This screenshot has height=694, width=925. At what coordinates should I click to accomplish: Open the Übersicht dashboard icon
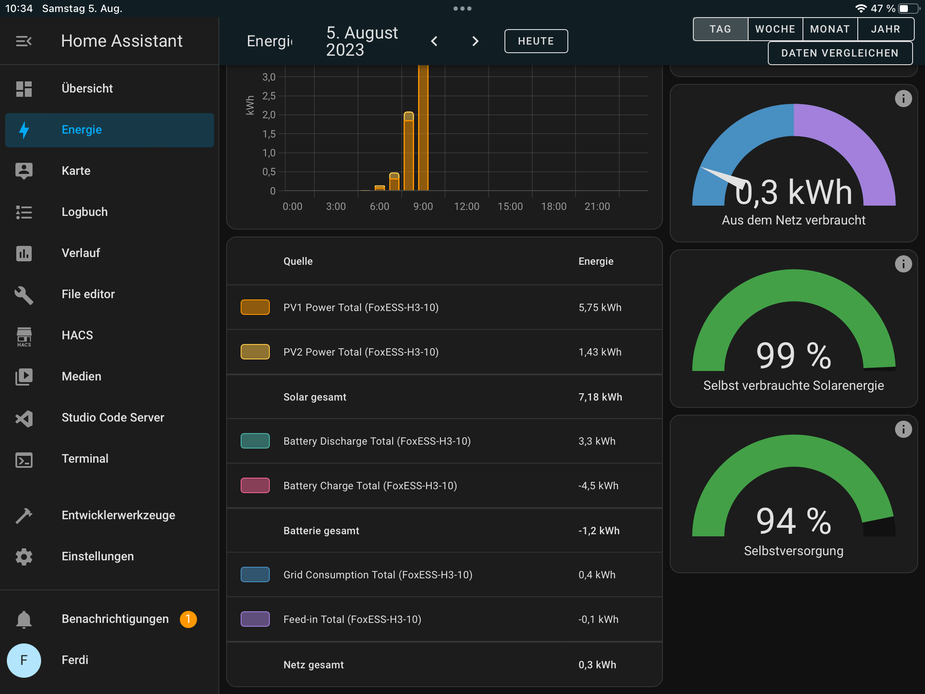click(x=24, y=88)
